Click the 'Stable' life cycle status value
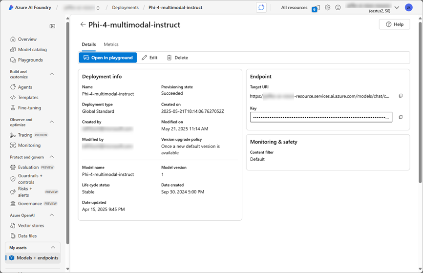Screen dimensions: 423x273 pos(88,192)
